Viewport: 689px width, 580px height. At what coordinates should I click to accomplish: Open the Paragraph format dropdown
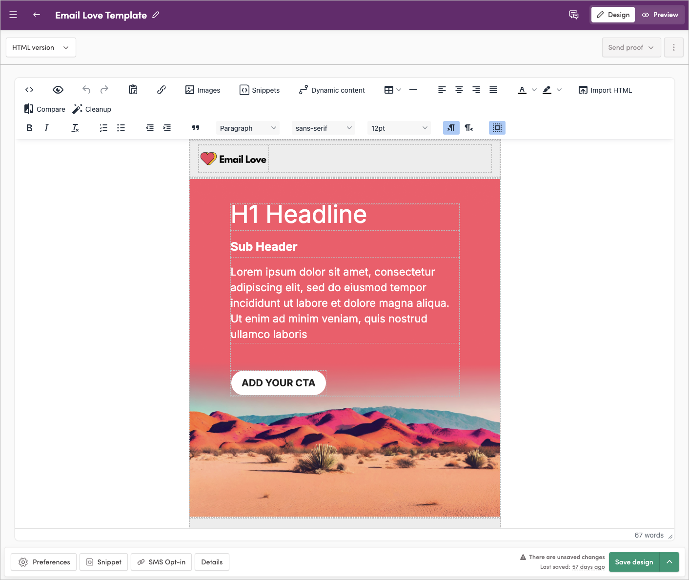(247, 128)
